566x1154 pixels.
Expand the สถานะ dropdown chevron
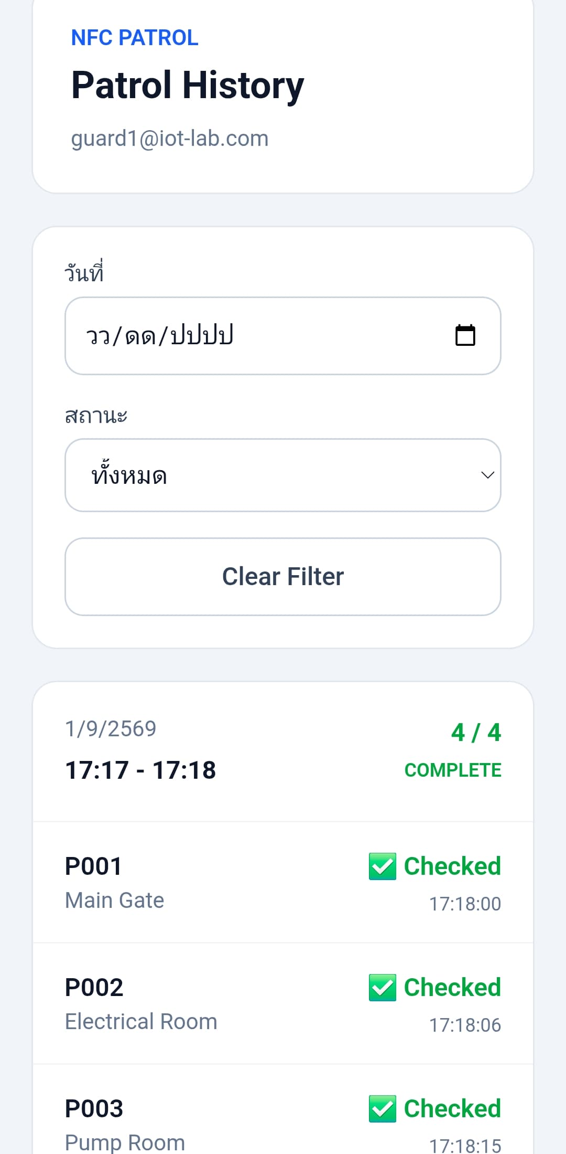(x=487, y=475)
